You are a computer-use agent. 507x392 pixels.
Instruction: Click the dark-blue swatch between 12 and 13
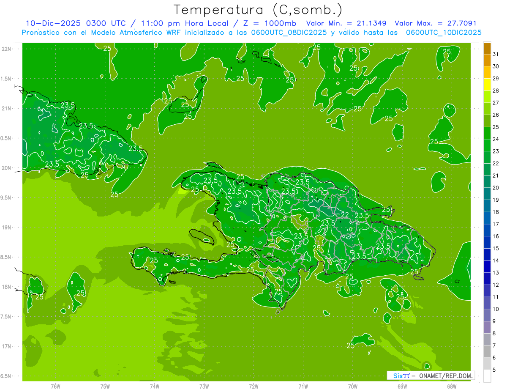tap(487, 279)
